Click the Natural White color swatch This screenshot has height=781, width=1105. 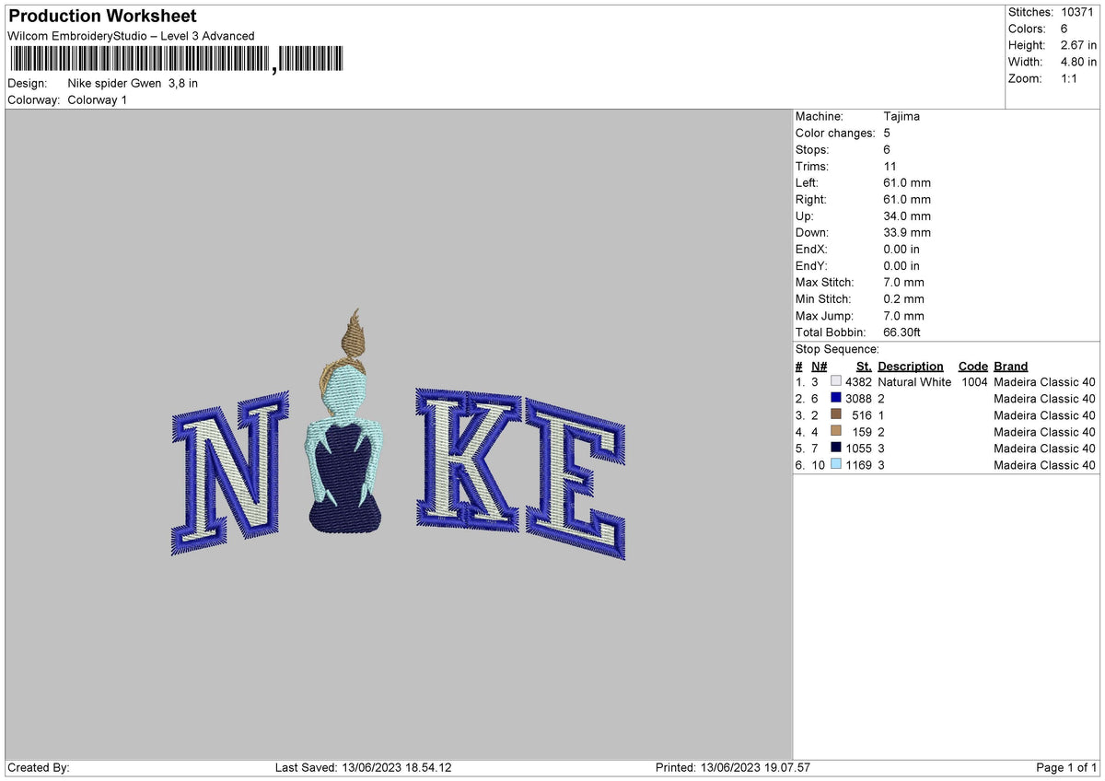(x=836, y=381)
